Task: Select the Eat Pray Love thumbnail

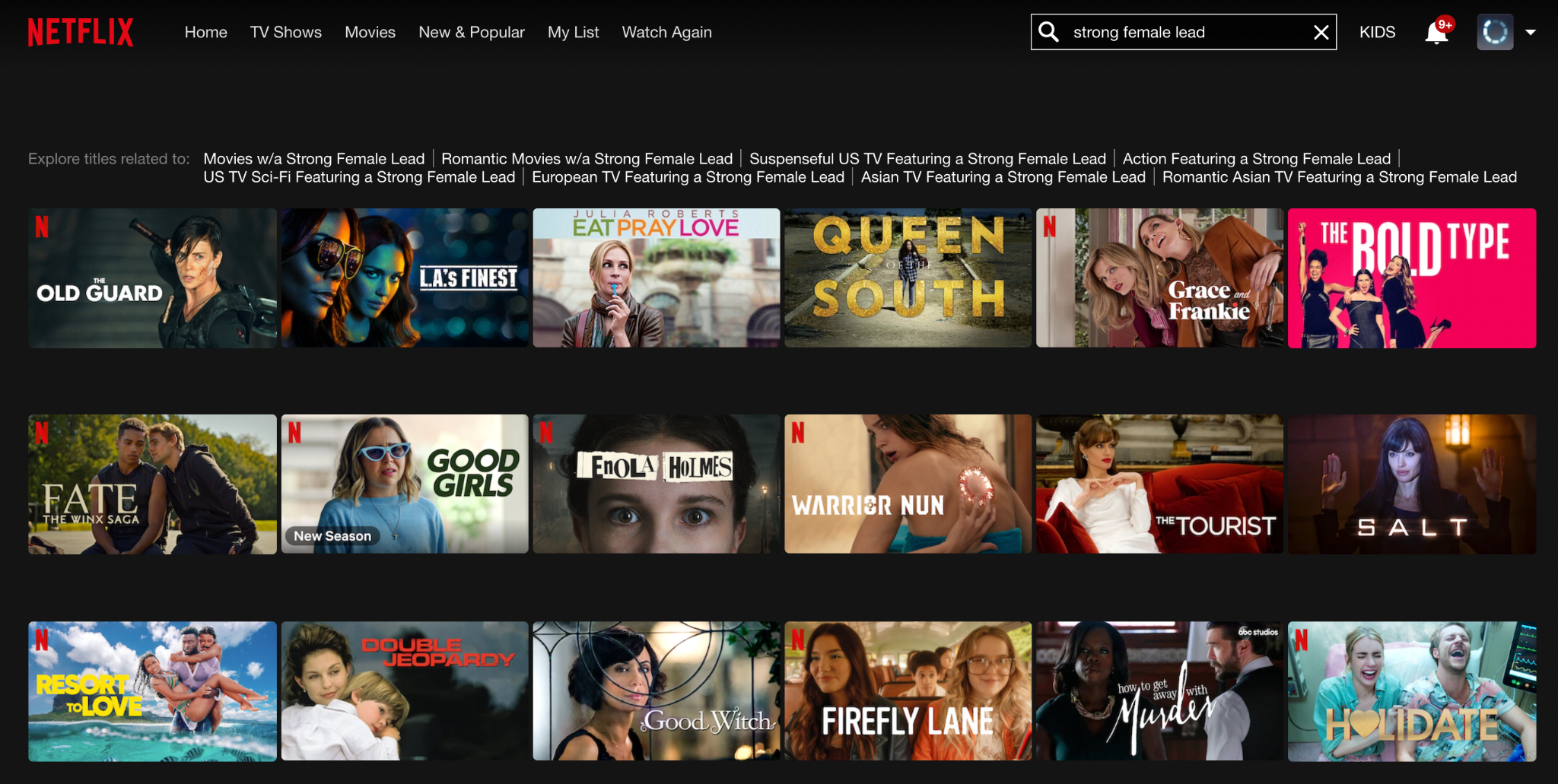Action: (x=657, y=278)
